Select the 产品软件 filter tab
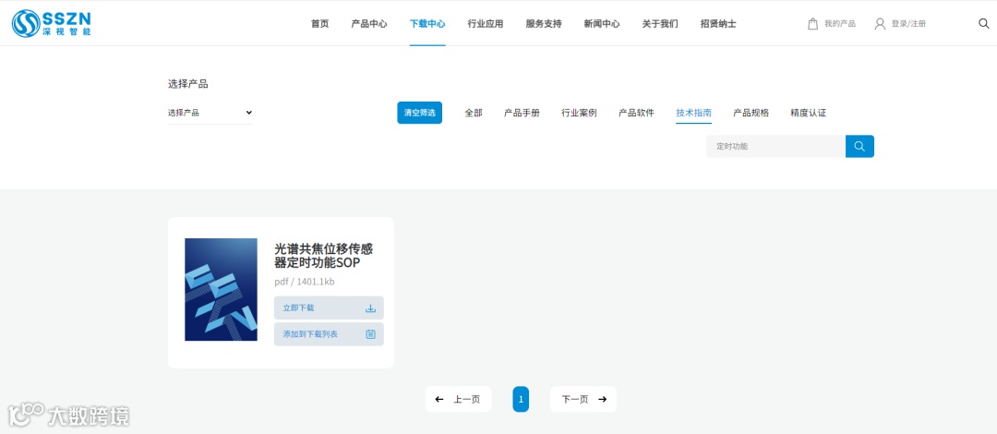997x434 pixels. click(x=636, y=113)
